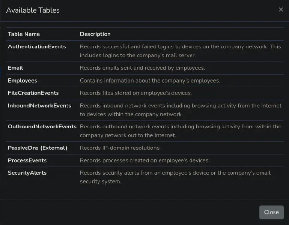Image resolution: width=289 pixels, height=225 pixels.
Task: Select the FileCreationEvents table name
Action: [x=33, y=93]
